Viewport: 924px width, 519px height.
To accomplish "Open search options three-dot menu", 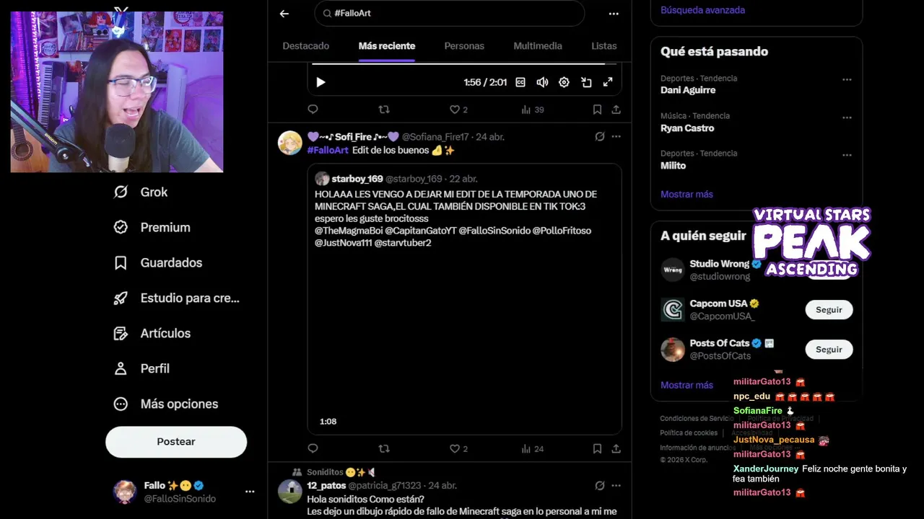I will pyautogui.click(x=614, y=13).
